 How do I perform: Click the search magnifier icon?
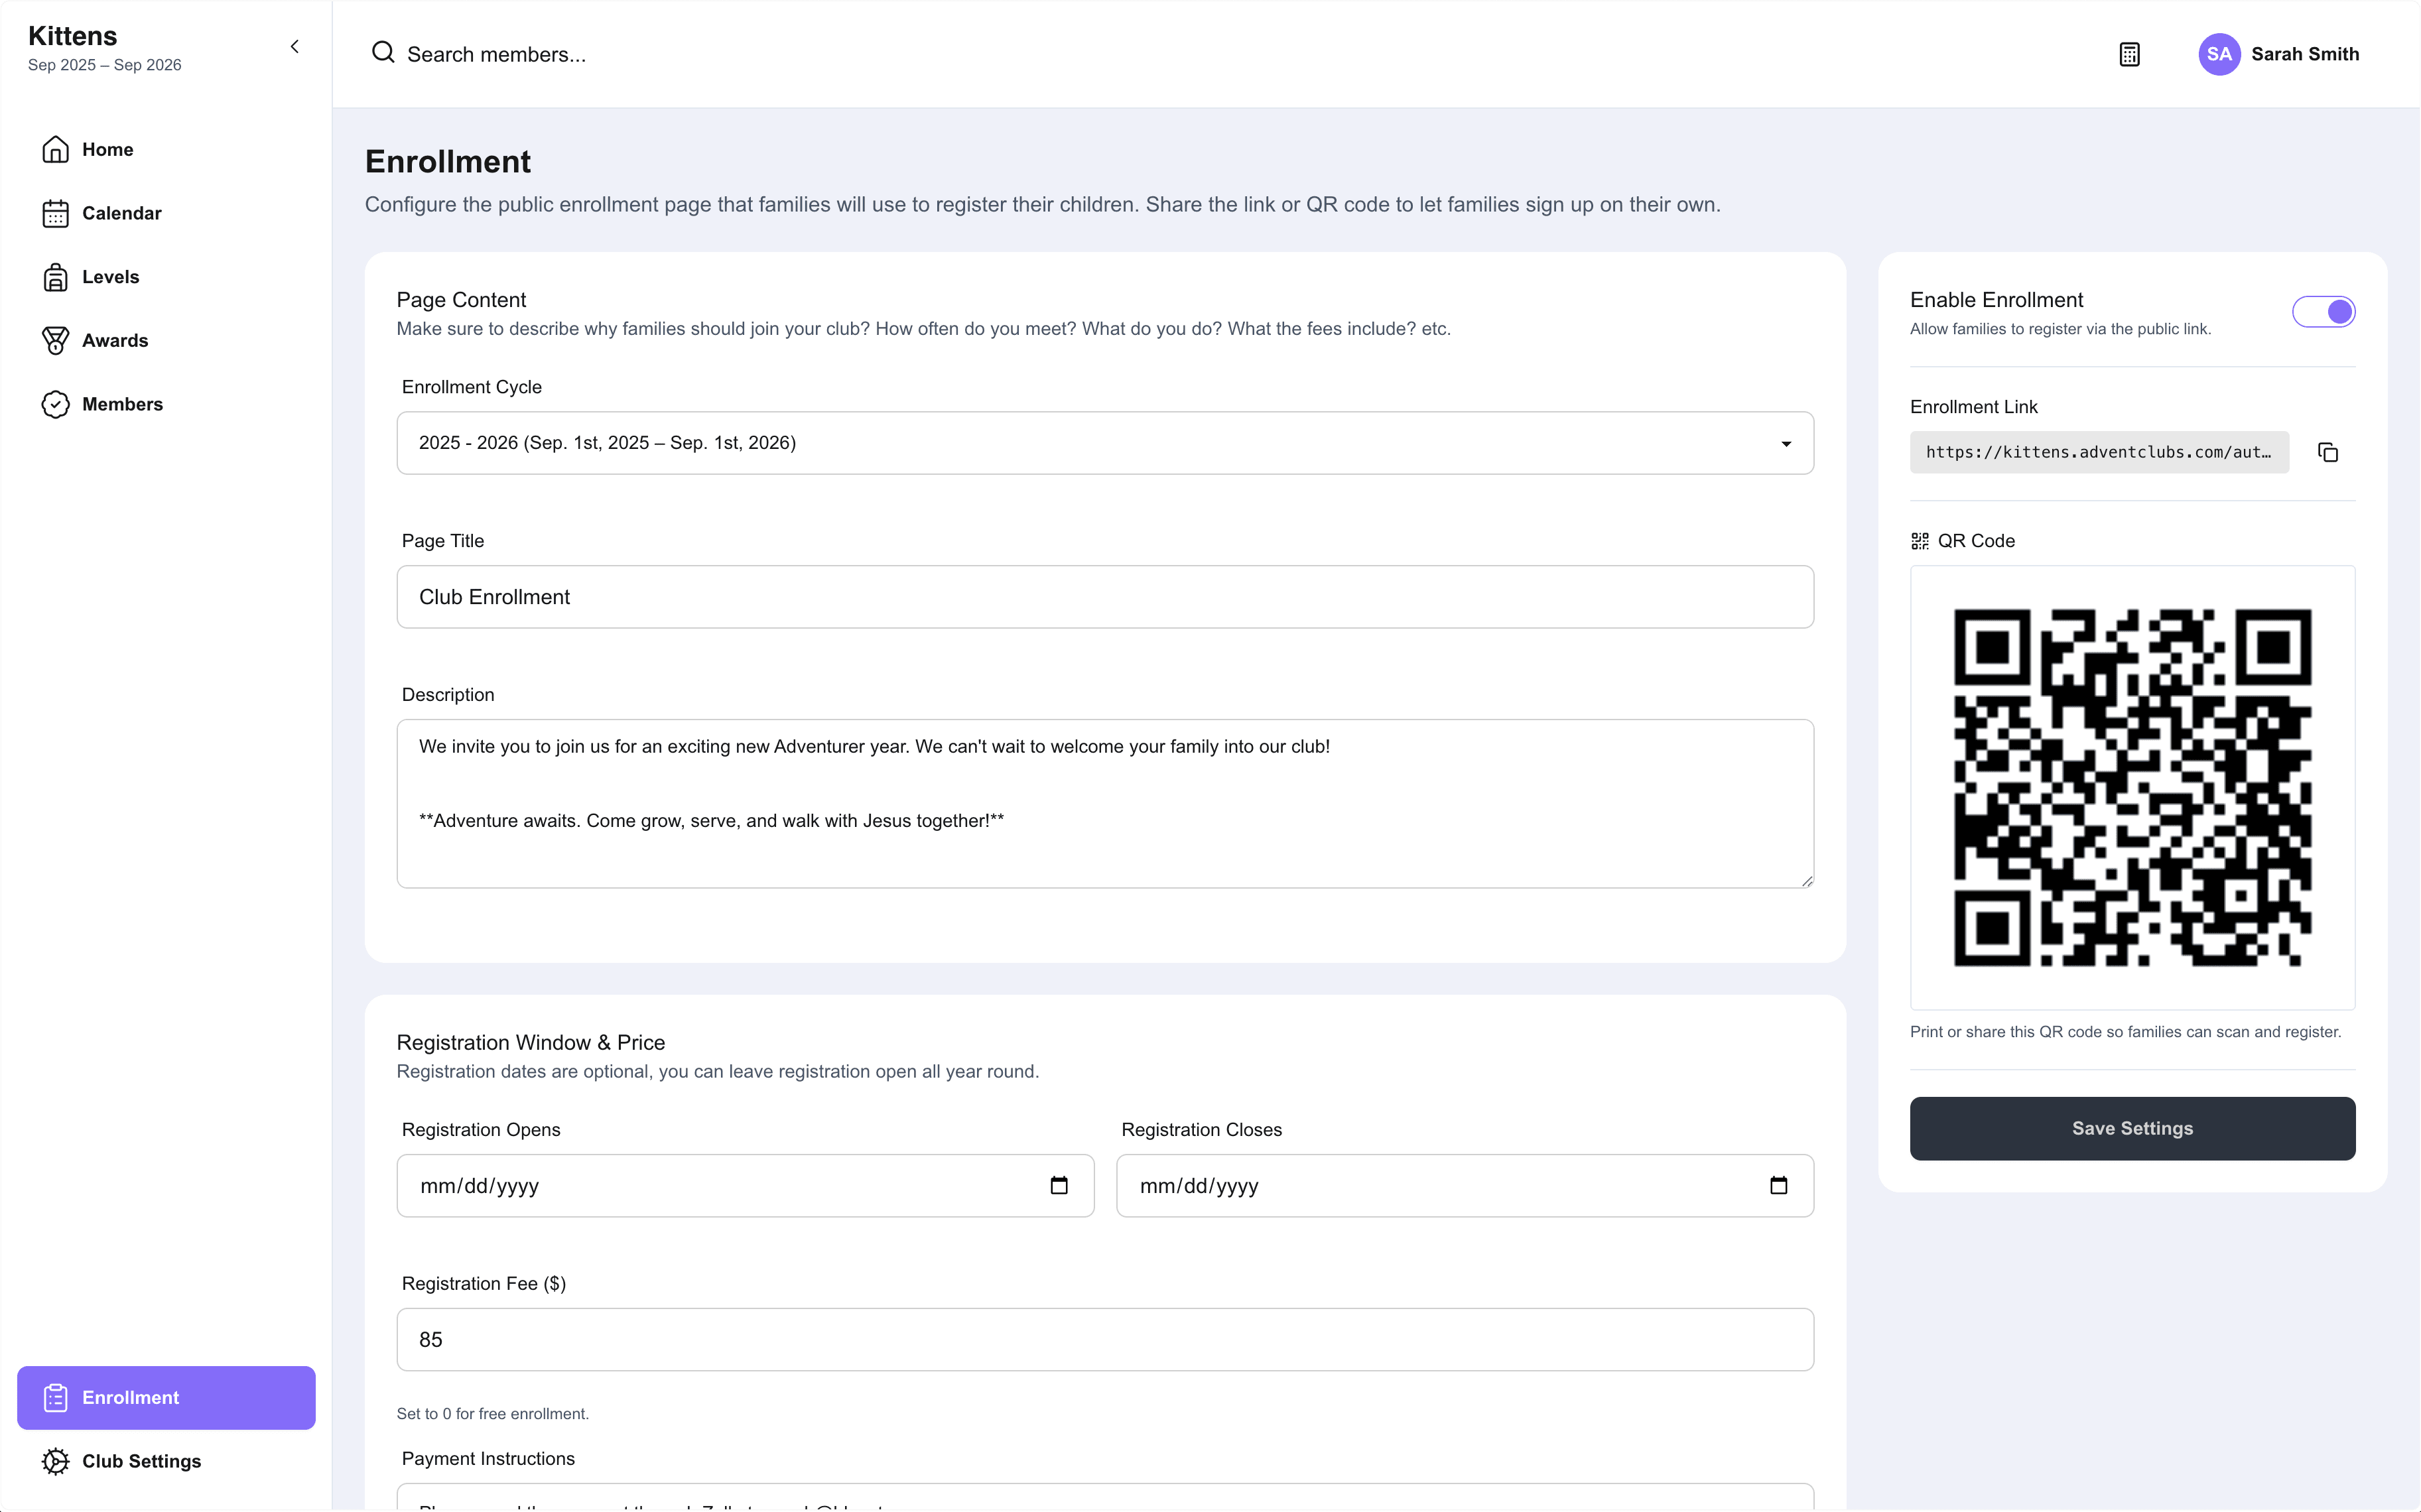(383, 52)
